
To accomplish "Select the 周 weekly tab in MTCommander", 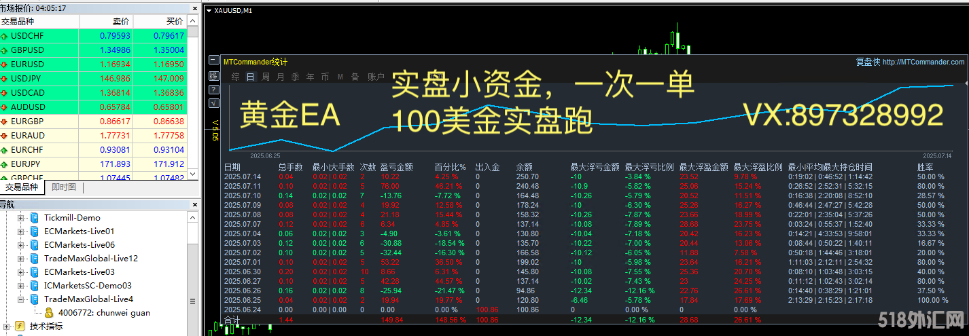I will [266, 77].
